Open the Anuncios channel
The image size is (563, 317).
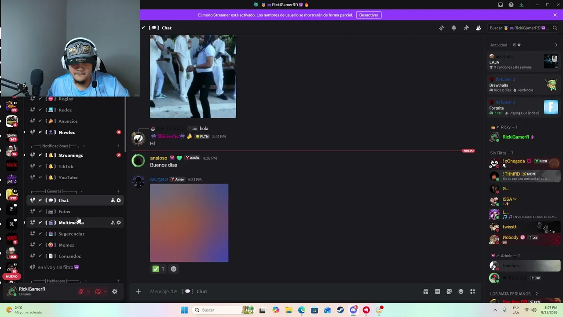tap(76, 121)
